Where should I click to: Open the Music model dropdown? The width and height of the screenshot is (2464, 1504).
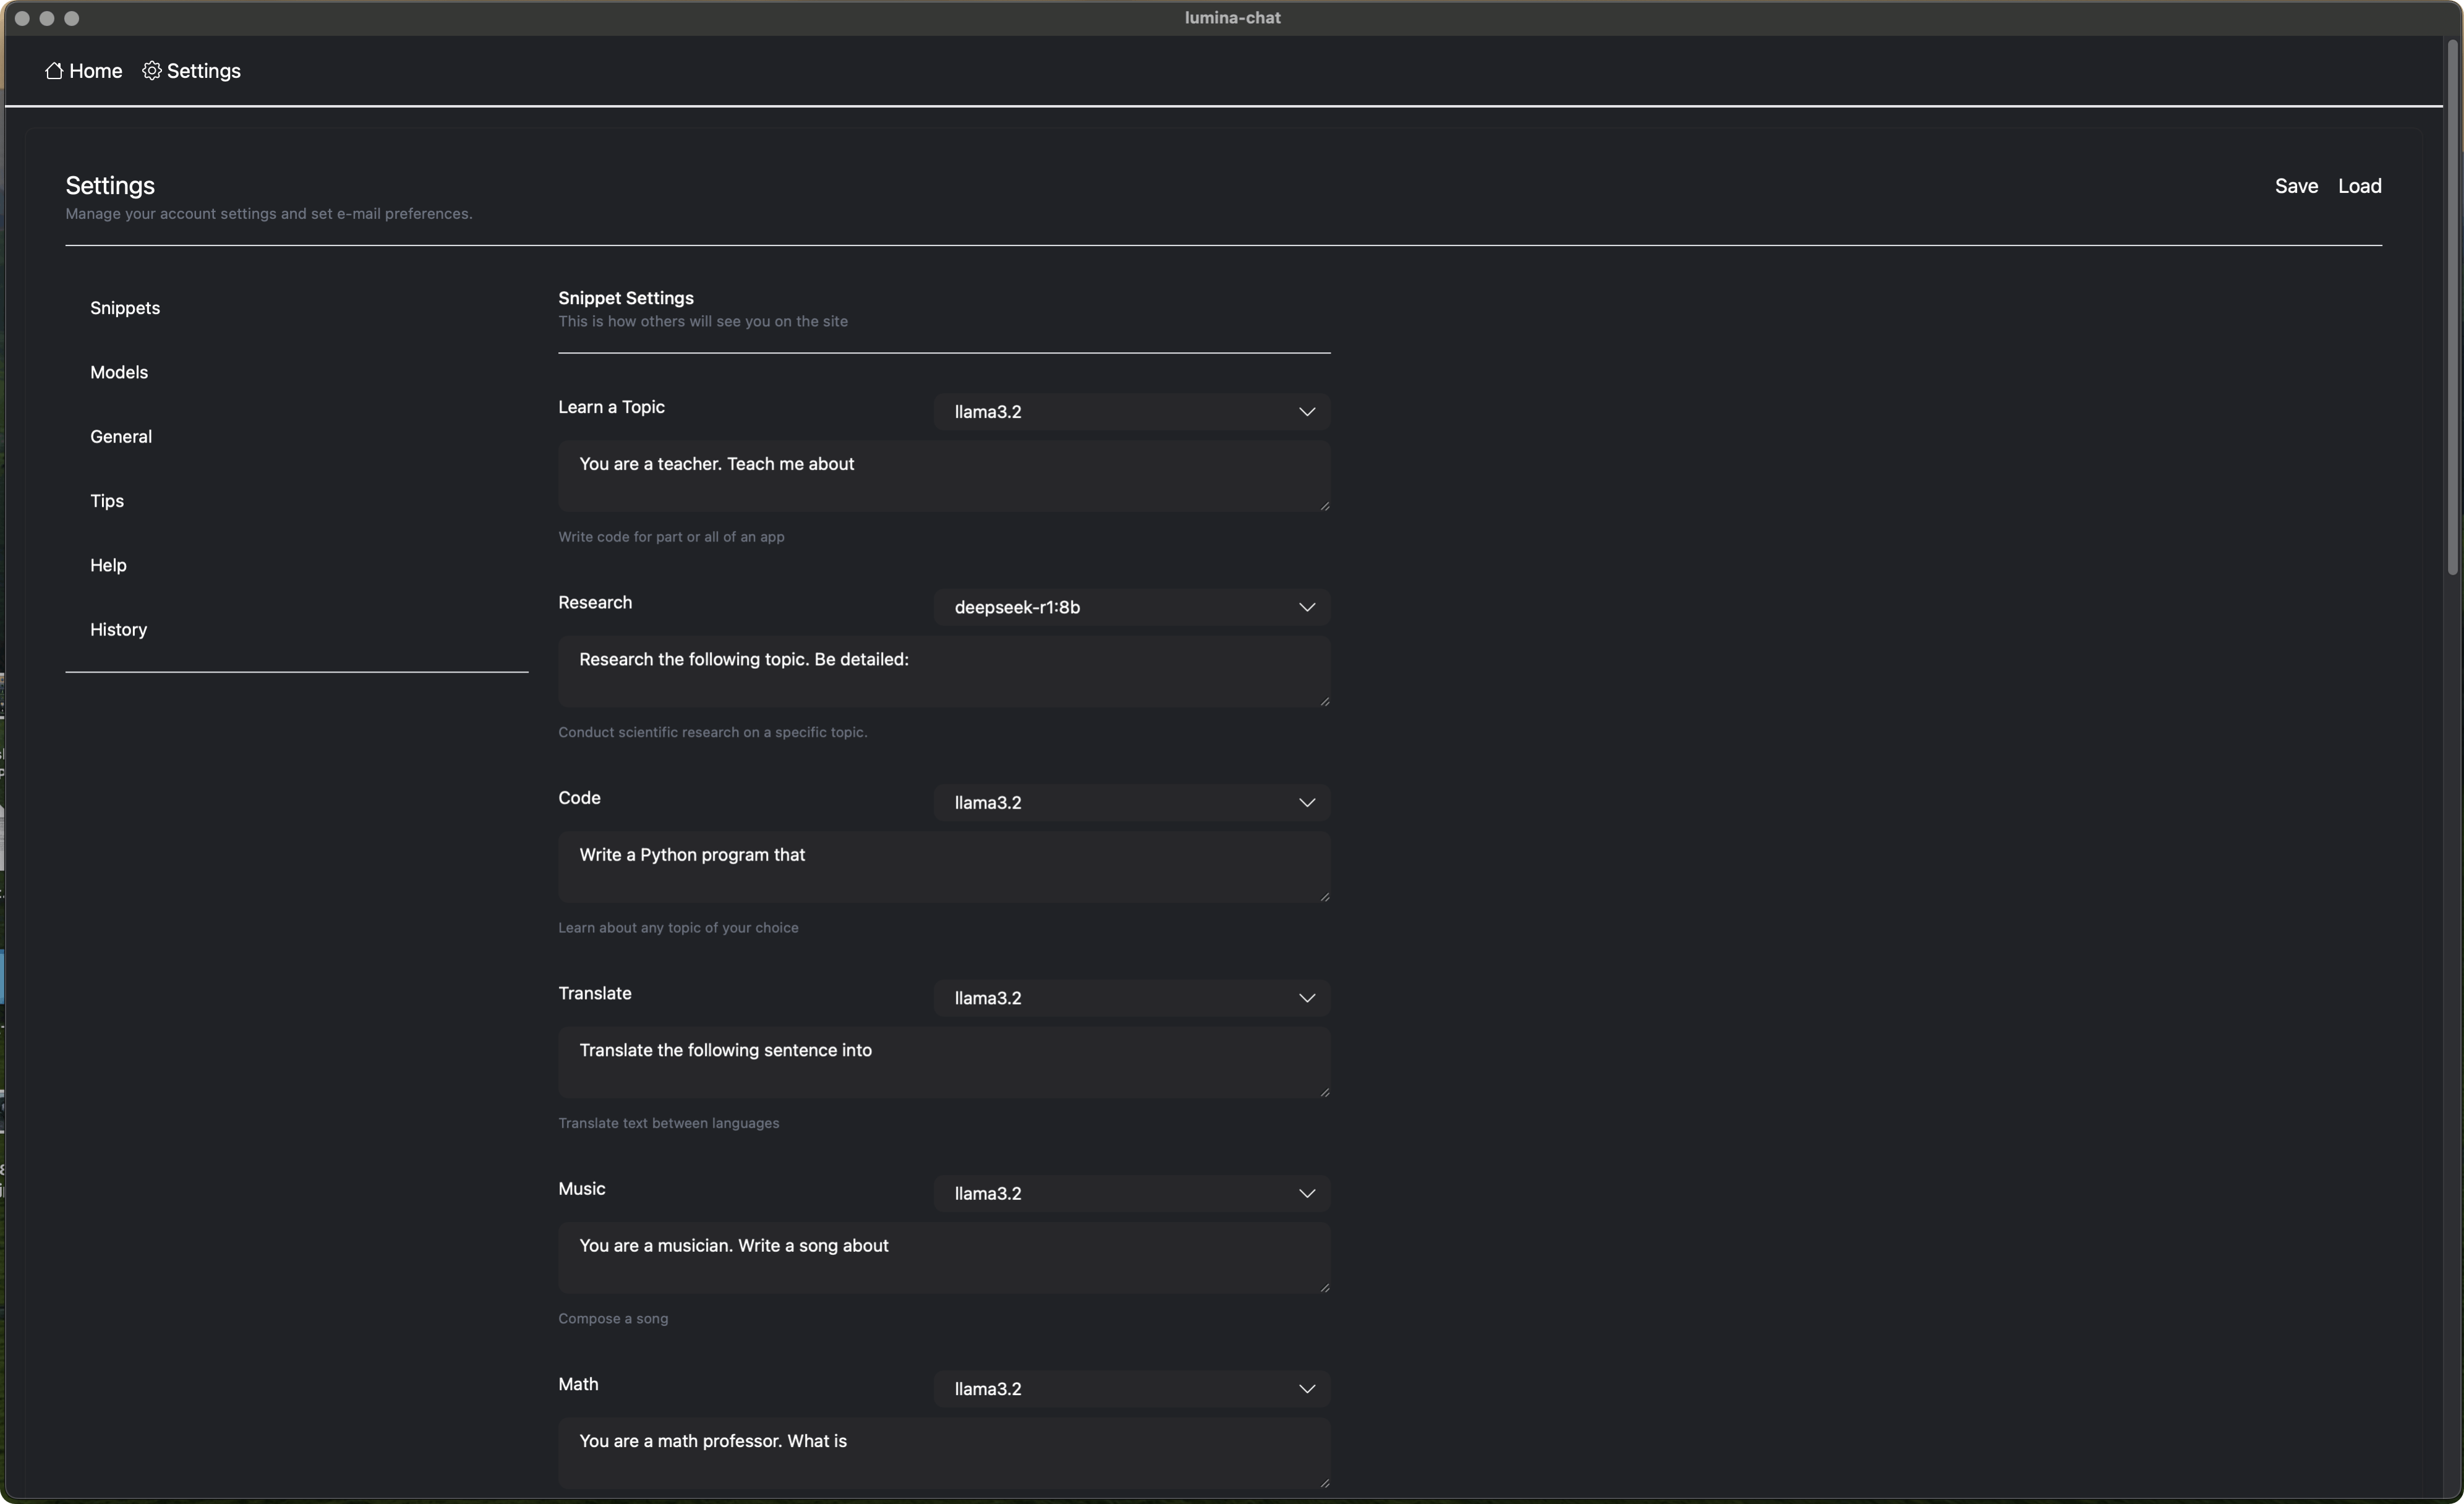pyautogui.click(x=1132, y=1194)
